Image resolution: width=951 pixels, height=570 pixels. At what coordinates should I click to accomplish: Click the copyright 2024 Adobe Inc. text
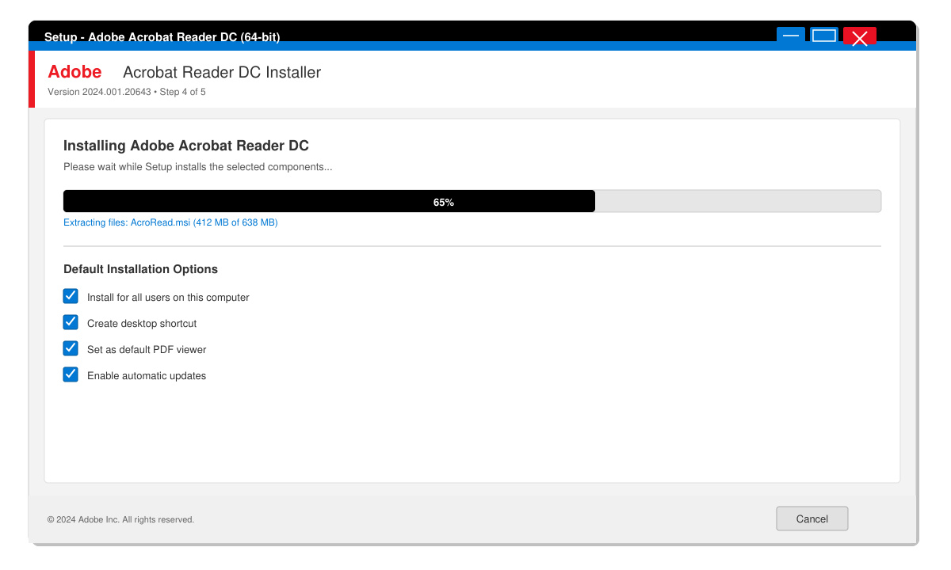[x=120, y=519]
